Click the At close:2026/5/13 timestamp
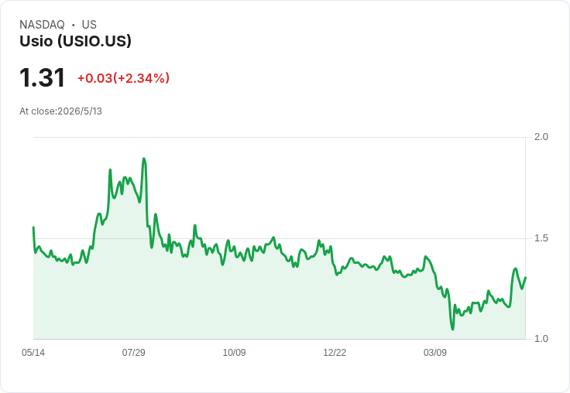The width and height of the screenshot is (570, 393). coord(60,111)
